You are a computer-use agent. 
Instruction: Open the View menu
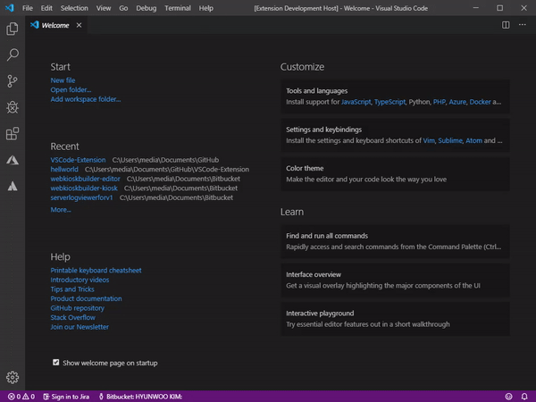(104, 8)
